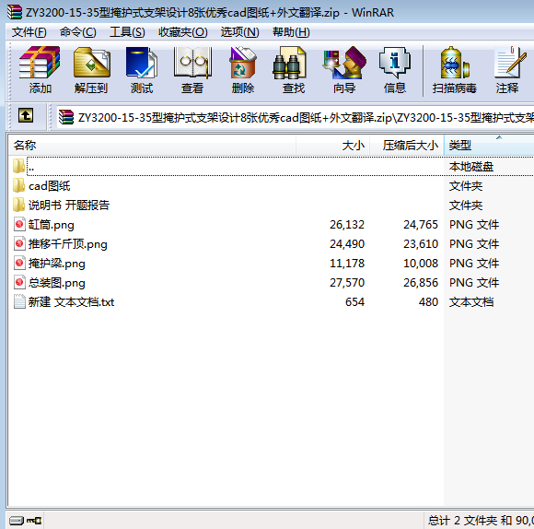The image size is (534, 529).
Task: Open the 帮助(H) menu
Action: tap(291, 32)
